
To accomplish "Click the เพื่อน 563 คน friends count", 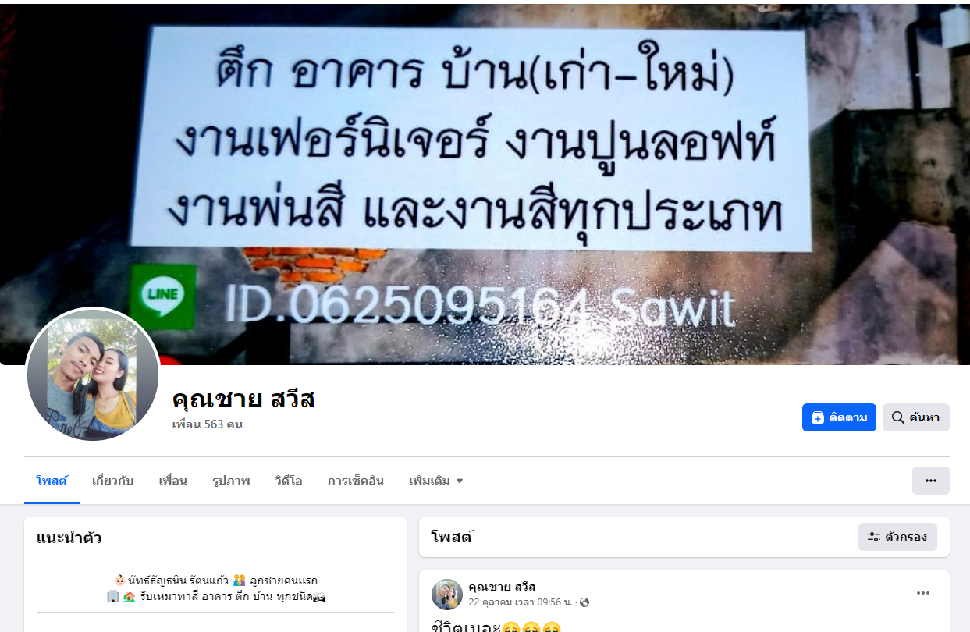I will coord(208,424).
